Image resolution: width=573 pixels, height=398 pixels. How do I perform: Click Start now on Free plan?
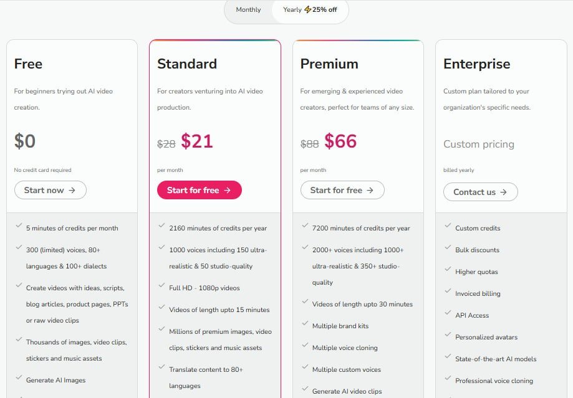(50, 190)
